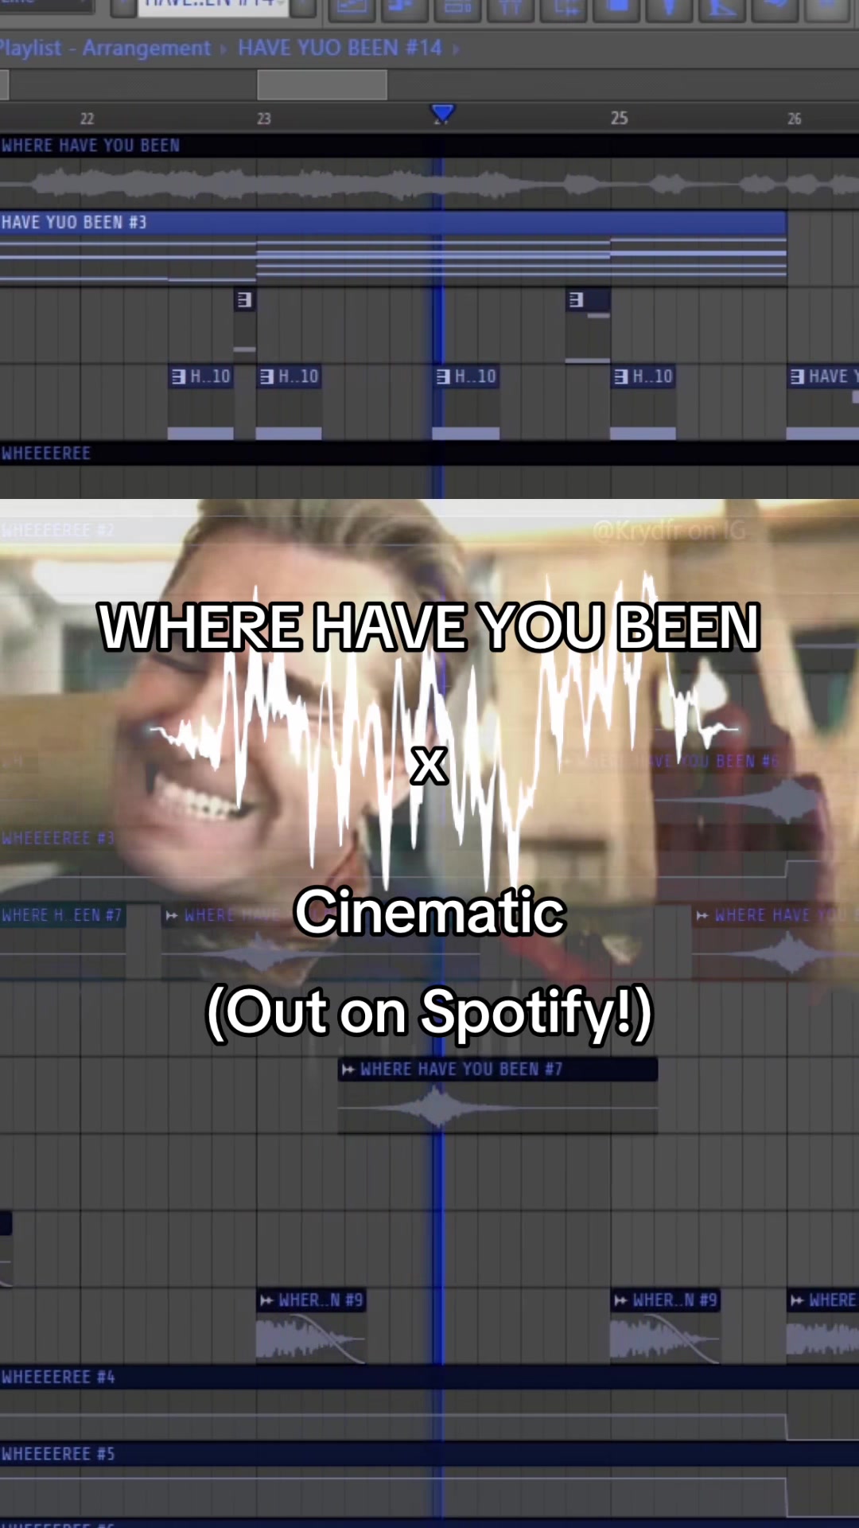Click the audio icon of the WHERE clip at bar 26
This screenshot has height=1528, width=859.
[x=797, y=1300]
